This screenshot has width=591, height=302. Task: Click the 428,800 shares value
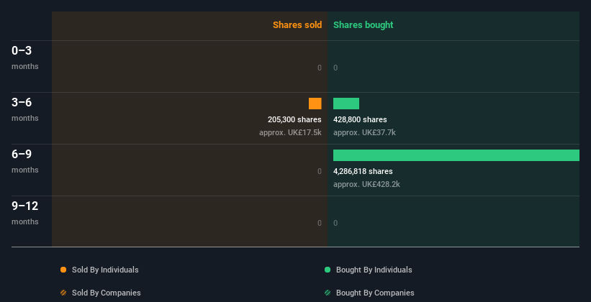360,119
